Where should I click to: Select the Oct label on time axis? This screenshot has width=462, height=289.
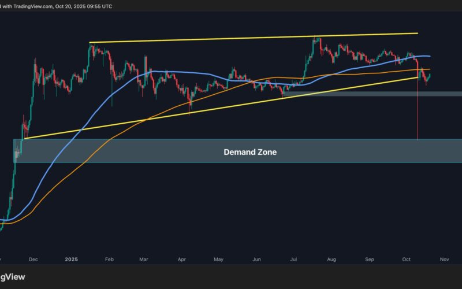pos(406,260)
